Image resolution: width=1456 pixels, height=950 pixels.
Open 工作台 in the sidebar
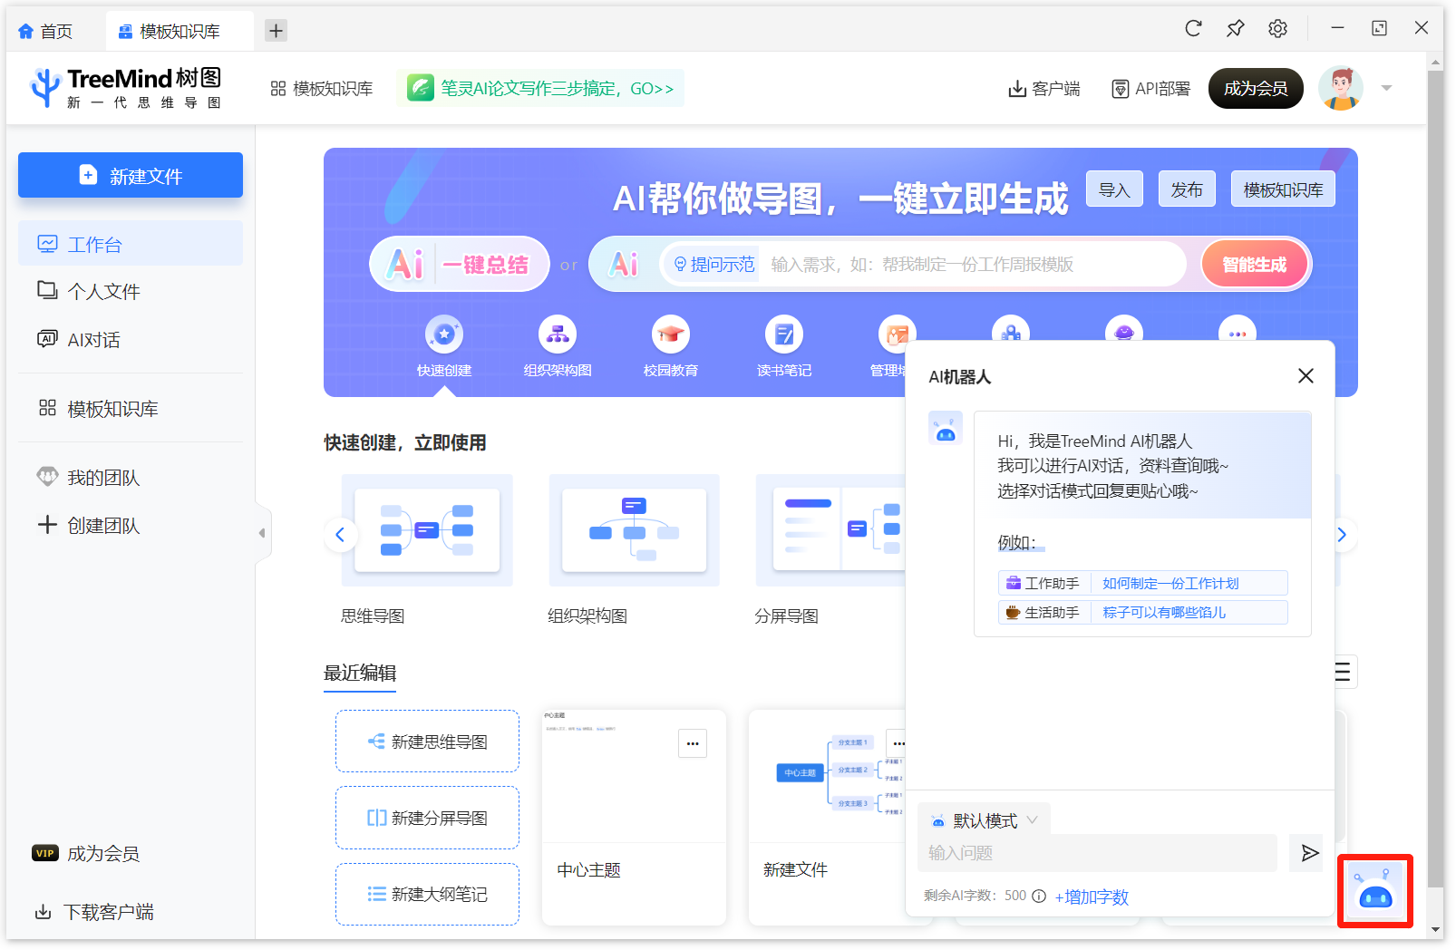click(131, 244)
